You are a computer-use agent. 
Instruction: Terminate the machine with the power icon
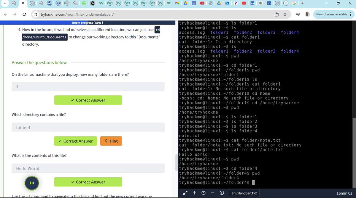[x=204, y=193]
